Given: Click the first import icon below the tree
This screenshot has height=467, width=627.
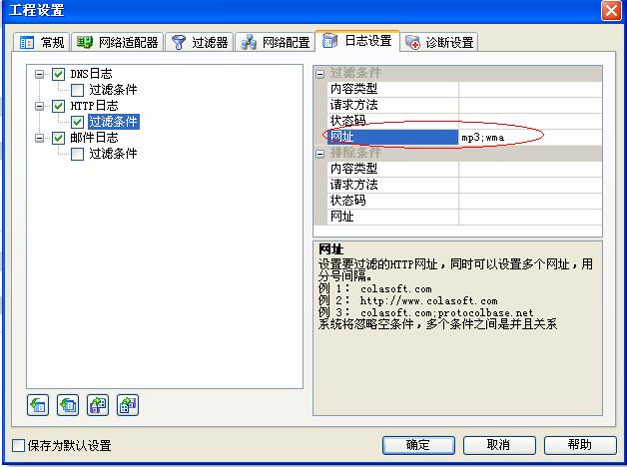Looking at the screenshot, I should tap(38, 405).
